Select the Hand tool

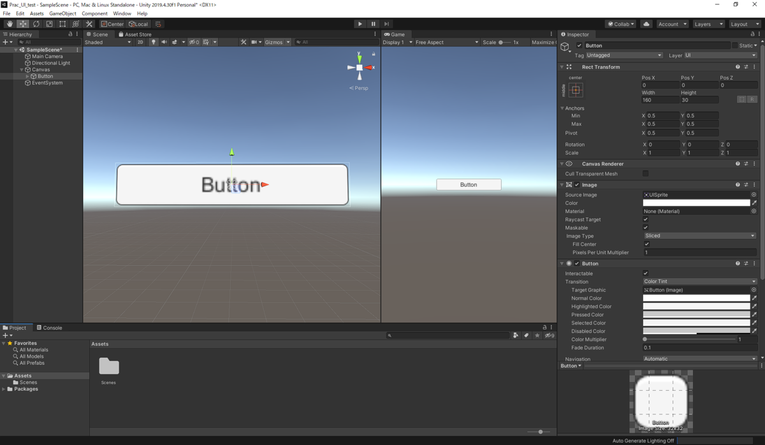[x=10, y=24]
